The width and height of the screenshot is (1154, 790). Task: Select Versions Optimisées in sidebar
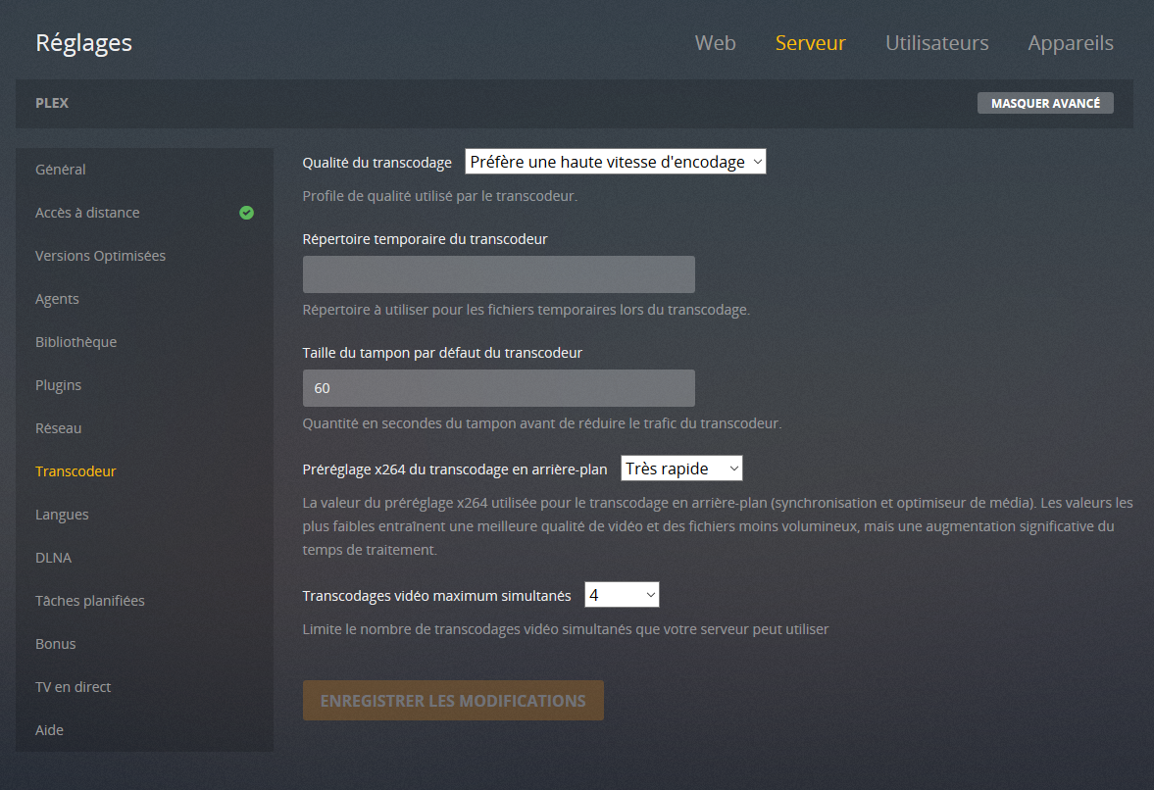pyautogui.click(x=100, y=256)
